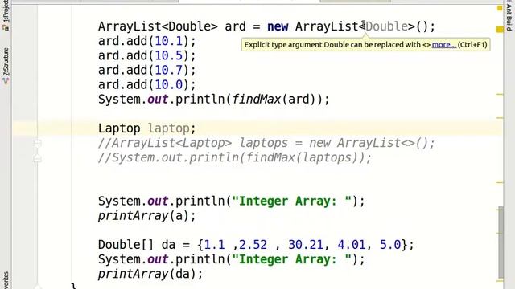Click the first "Integer Array: " string literal

291,201
